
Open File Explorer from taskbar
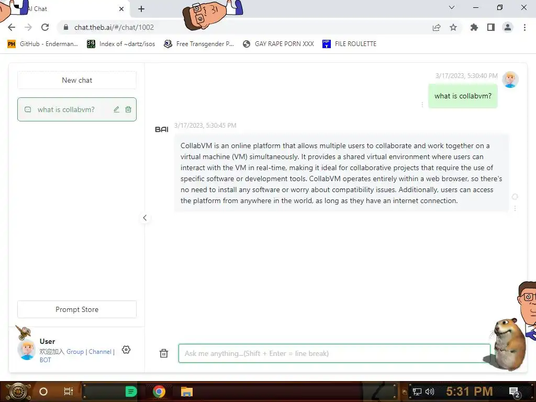pyautogui.click(x=187, y=392)
